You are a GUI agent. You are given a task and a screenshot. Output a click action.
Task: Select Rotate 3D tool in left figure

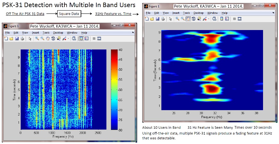point(53,38)
